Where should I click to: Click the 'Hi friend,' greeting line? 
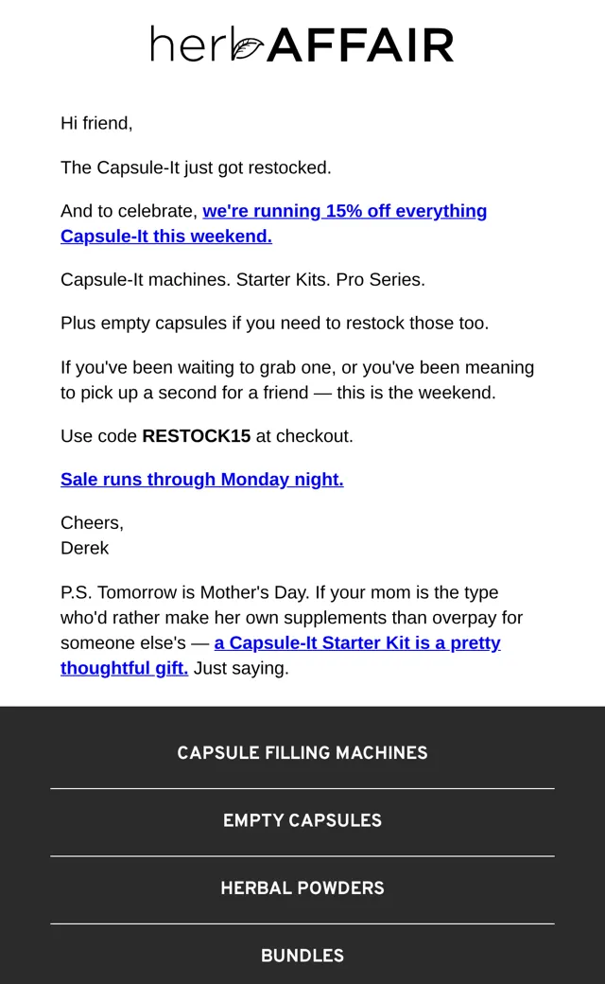tap(96, 123)
